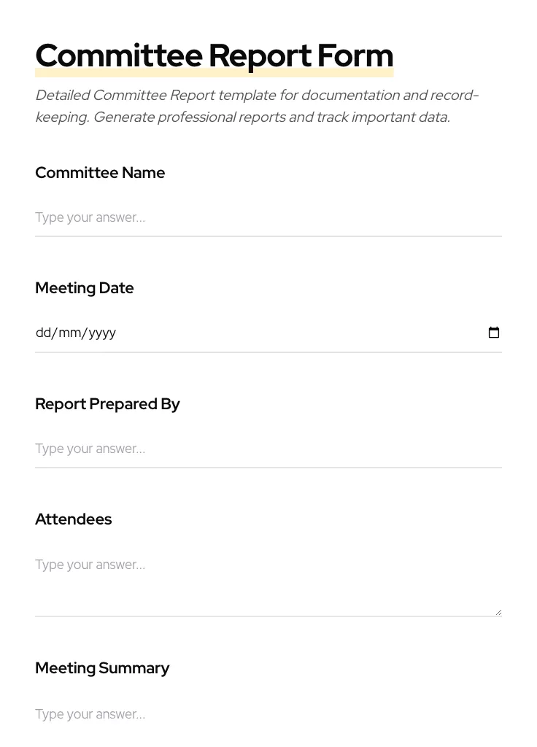The width and height of the screenshot is (537, 747).
Task: Click the Committee Name label
Action: (x=100, y=173)
